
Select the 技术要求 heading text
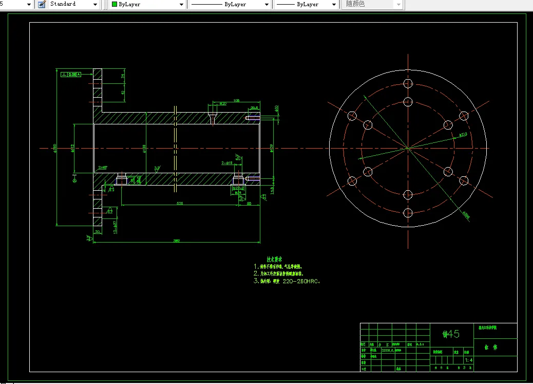(274, 260)
